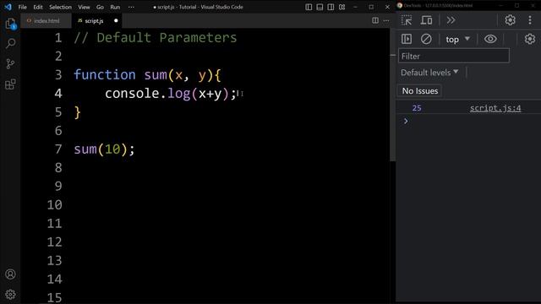The height and width of the screenshot is (304, 541).
Task: Close the VS Code window
Action: (x=387, y=7)
